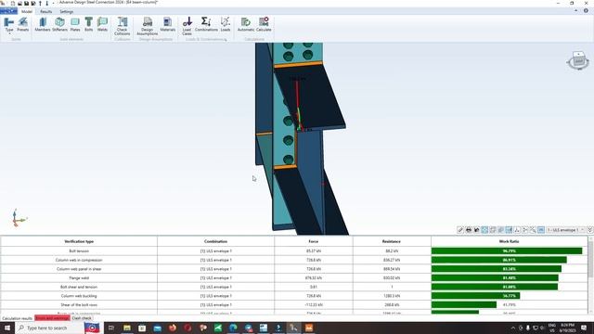This screenshot has width=594, height=334.
Task: Switch to the Model ribbon tab
Action: click(27, 12)
